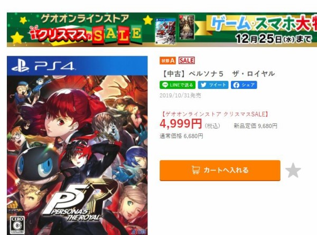Screen dimensions: 317x235
Task: Click the PS4 game thumbnail in the banner
Action: pos(165,31)
